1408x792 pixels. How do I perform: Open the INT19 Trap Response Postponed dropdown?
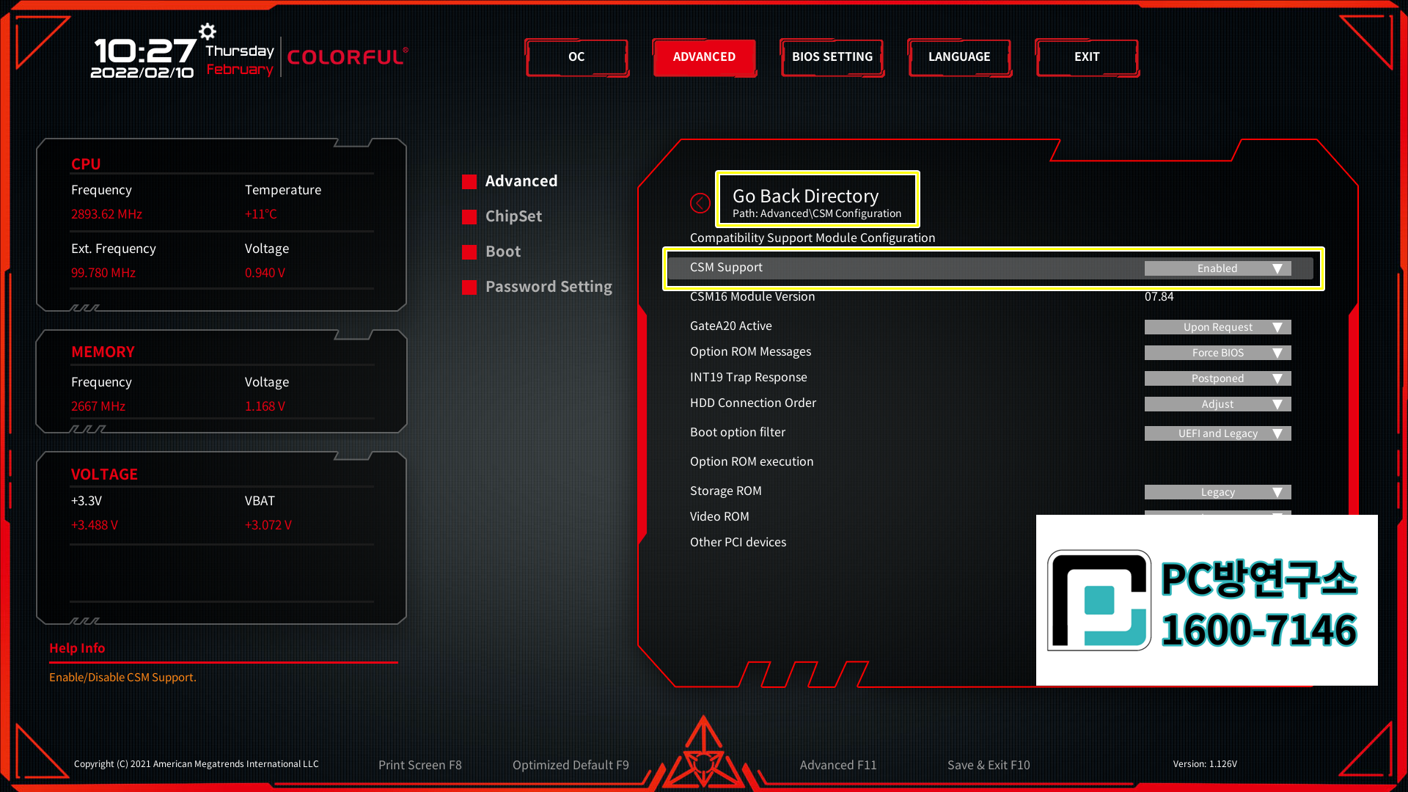coord(1217,378)
